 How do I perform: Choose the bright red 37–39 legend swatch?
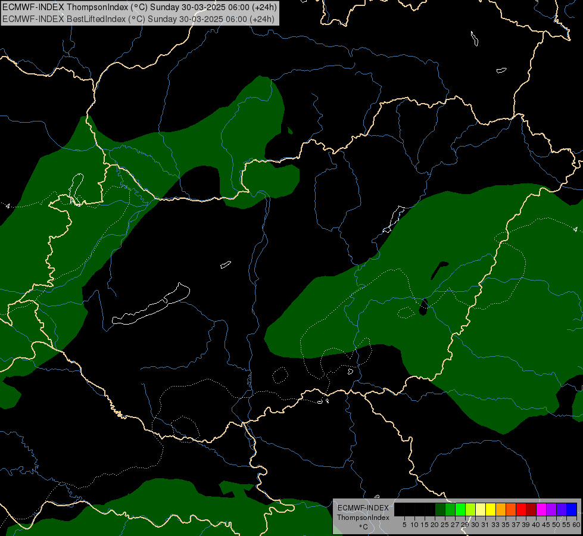tap(521, 509)
